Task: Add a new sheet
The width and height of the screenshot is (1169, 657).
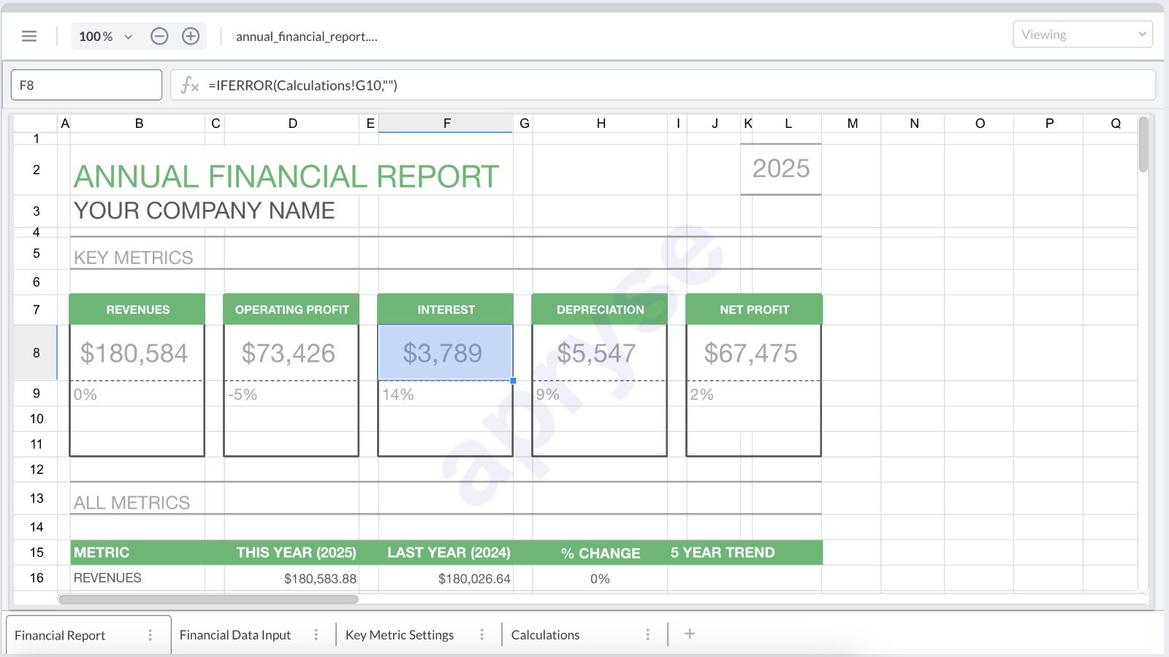Action: (x=690, y=634)
